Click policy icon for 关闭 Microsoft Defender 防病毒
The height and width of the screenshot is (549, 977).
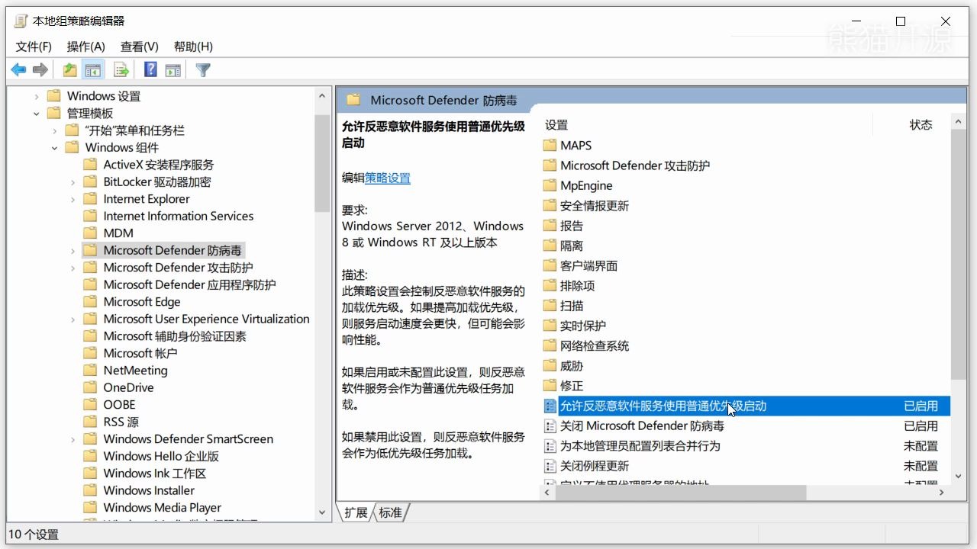pyautogui.click(x=550, y=425)
